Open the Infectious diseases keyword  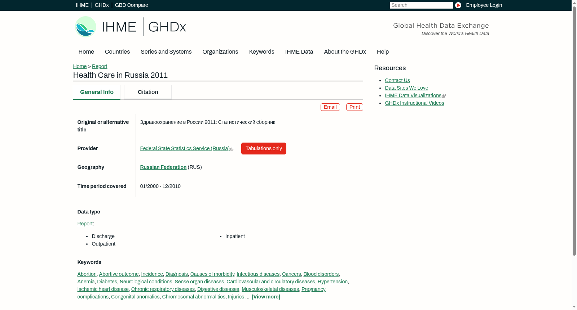[258, 274]
